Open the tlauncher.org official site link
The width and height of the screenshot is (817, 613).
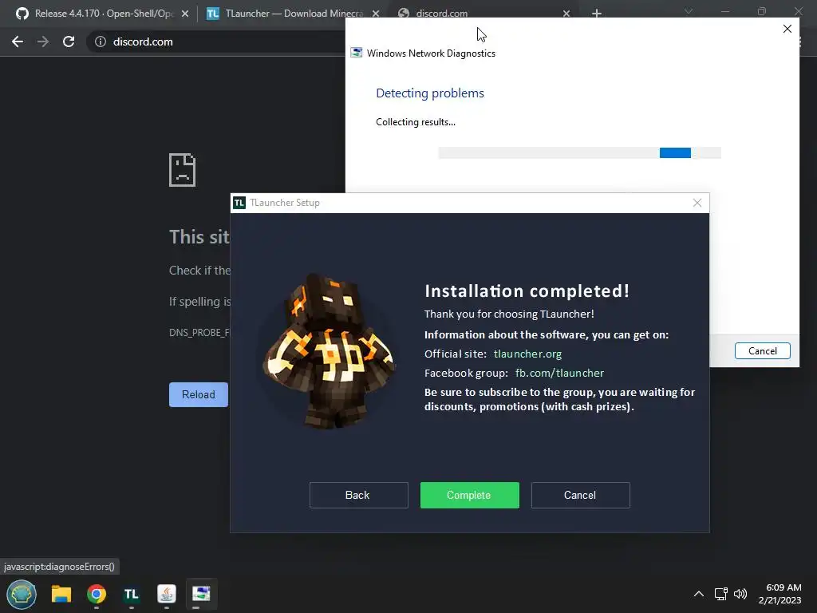[x=527, y=354]
